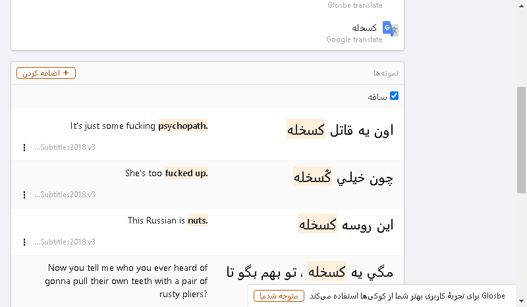This screenshot has width=527, height=307.
Task: Click highlighted phrase fucked up
Action: (x=186, y=173)
